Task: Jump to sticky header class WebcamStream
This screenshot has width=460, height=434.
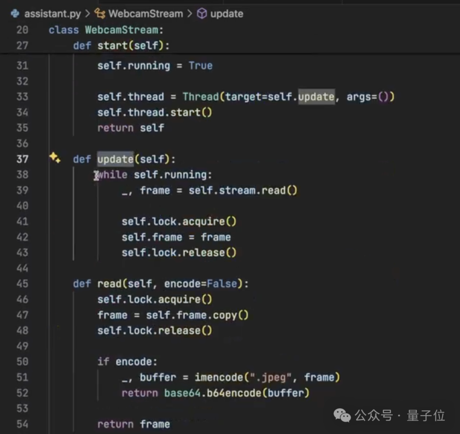Action: click(x=124, y=30)
